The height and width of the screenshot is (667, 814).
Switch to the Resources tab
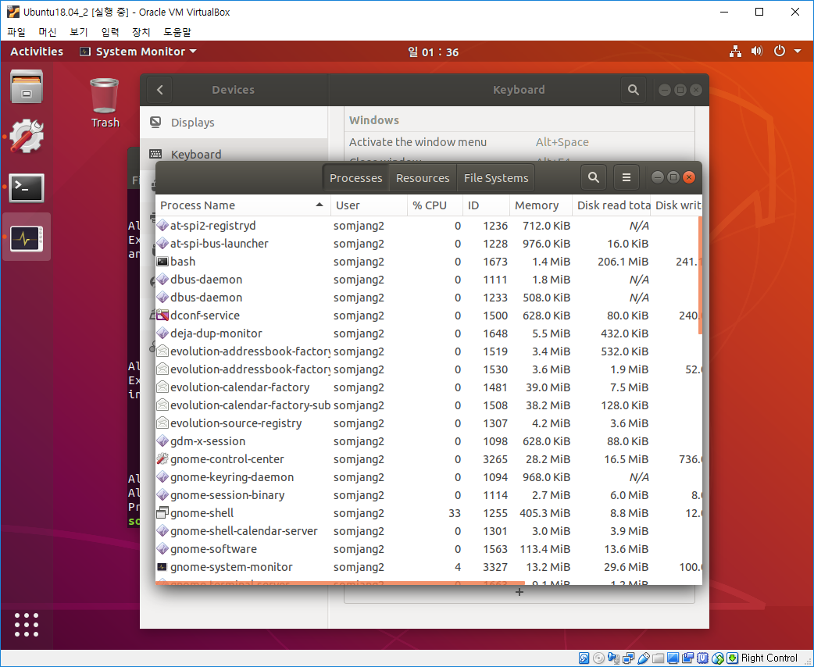(x=423, y=178)
